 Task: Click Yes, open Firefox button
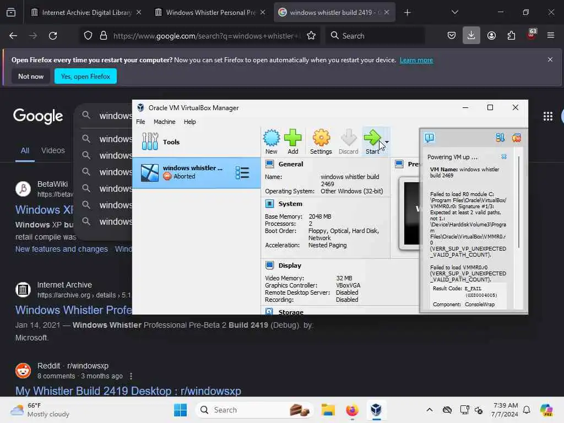pyautogui.click(x=85, y=76)
